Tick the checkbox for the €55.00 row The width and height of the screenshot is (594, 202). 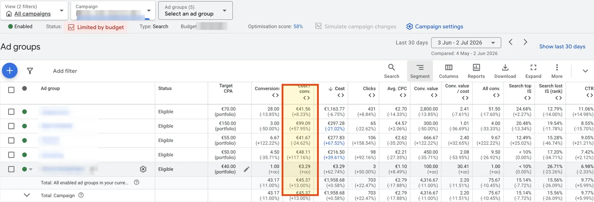pyautogui.click(x=11, y=140)
